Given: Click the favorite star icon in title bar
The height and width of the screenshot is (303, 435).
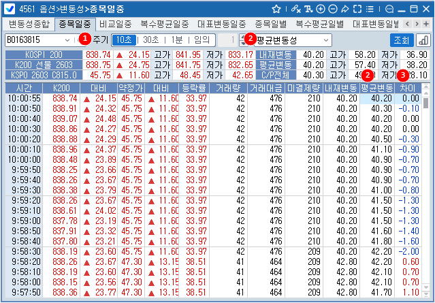Looking at the screenshot, I should point(276,9).
